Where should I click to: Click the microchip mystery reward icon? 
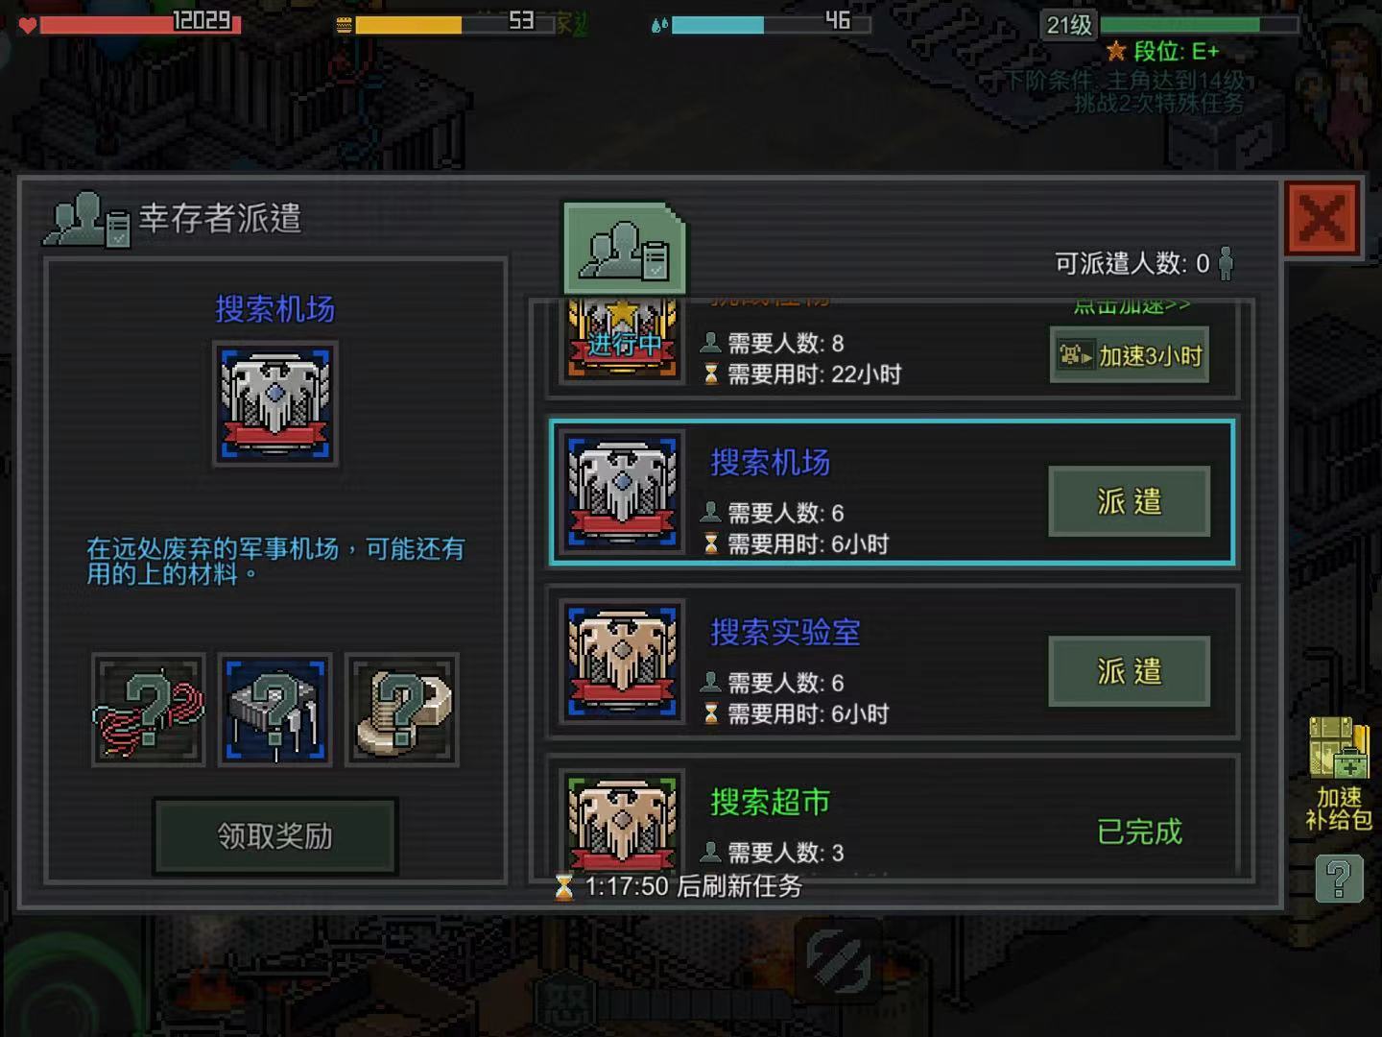275,710
